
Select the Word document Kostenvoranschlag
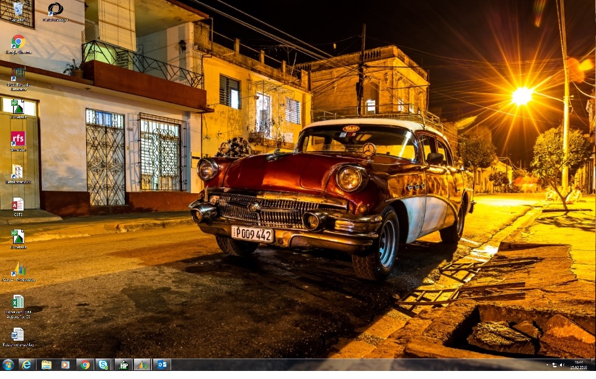[18, 338]
